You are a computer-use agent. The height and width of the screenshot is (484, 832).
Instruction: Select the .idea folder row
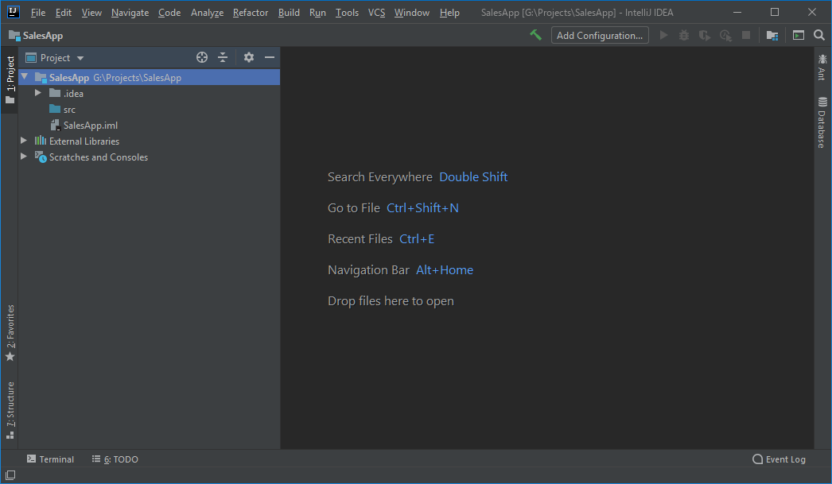click(x=149, y=93)
